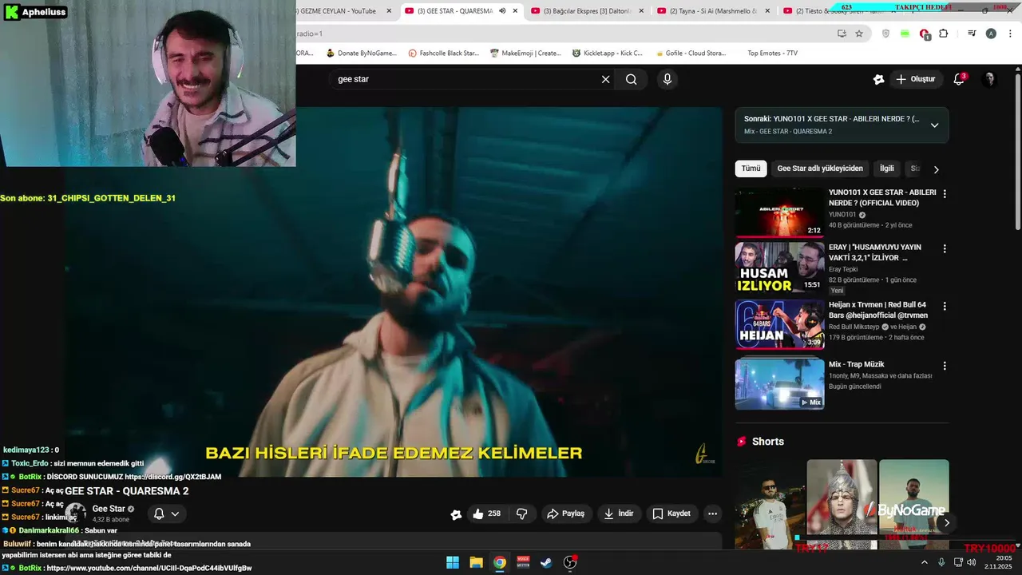
Task: Open Gofile - Cloud Storage bookmark
Action: (x=690, y=54)
